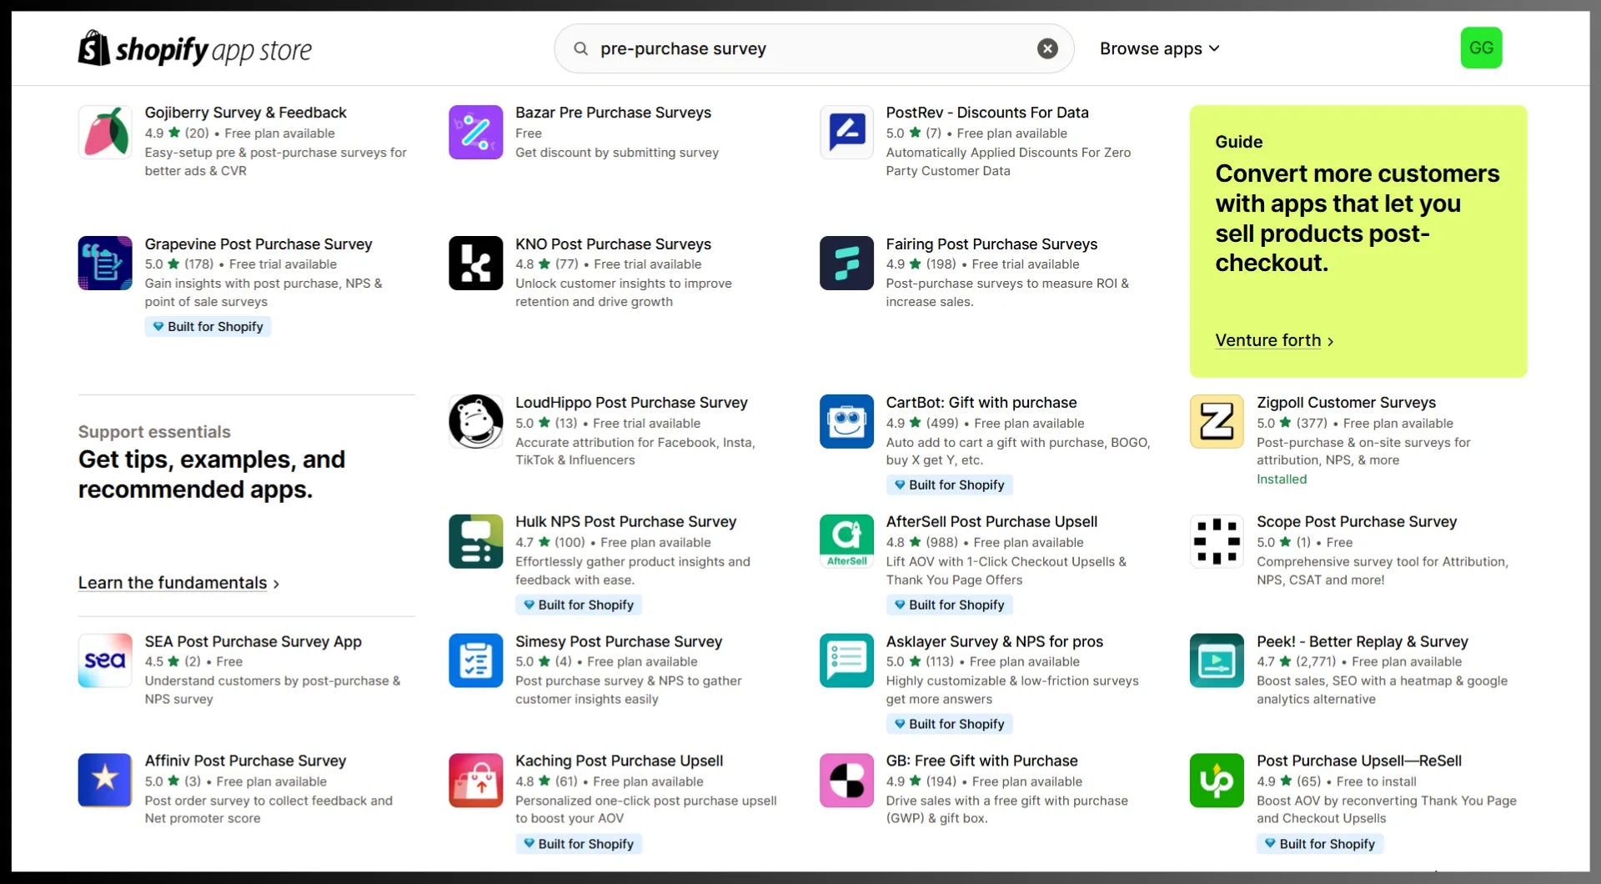
Task: Click Built for Shopify badge under Asklayer
Action: 949,725
